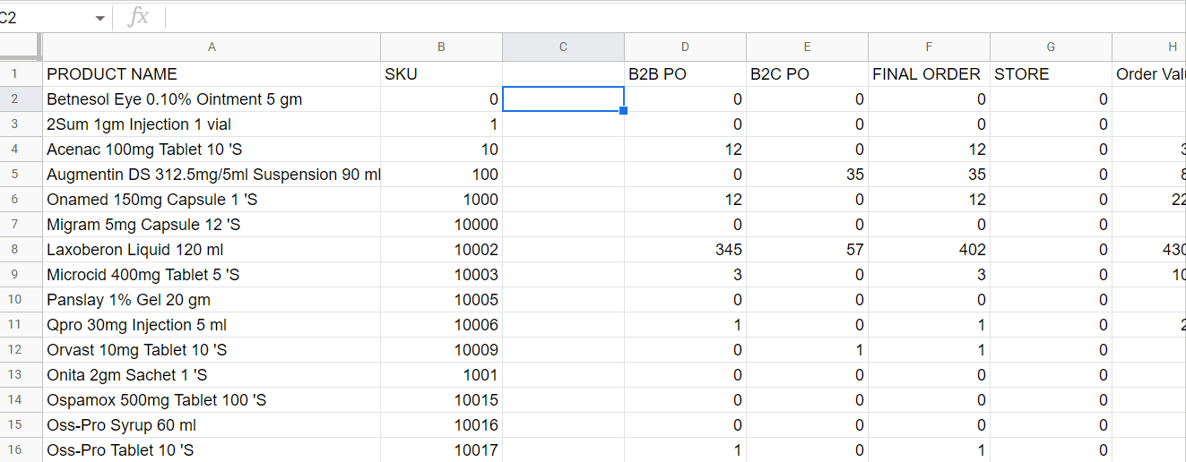The width and height of the screenshot is (1186, 462).
Task: Click SKU value 10016
Action: 441,425
